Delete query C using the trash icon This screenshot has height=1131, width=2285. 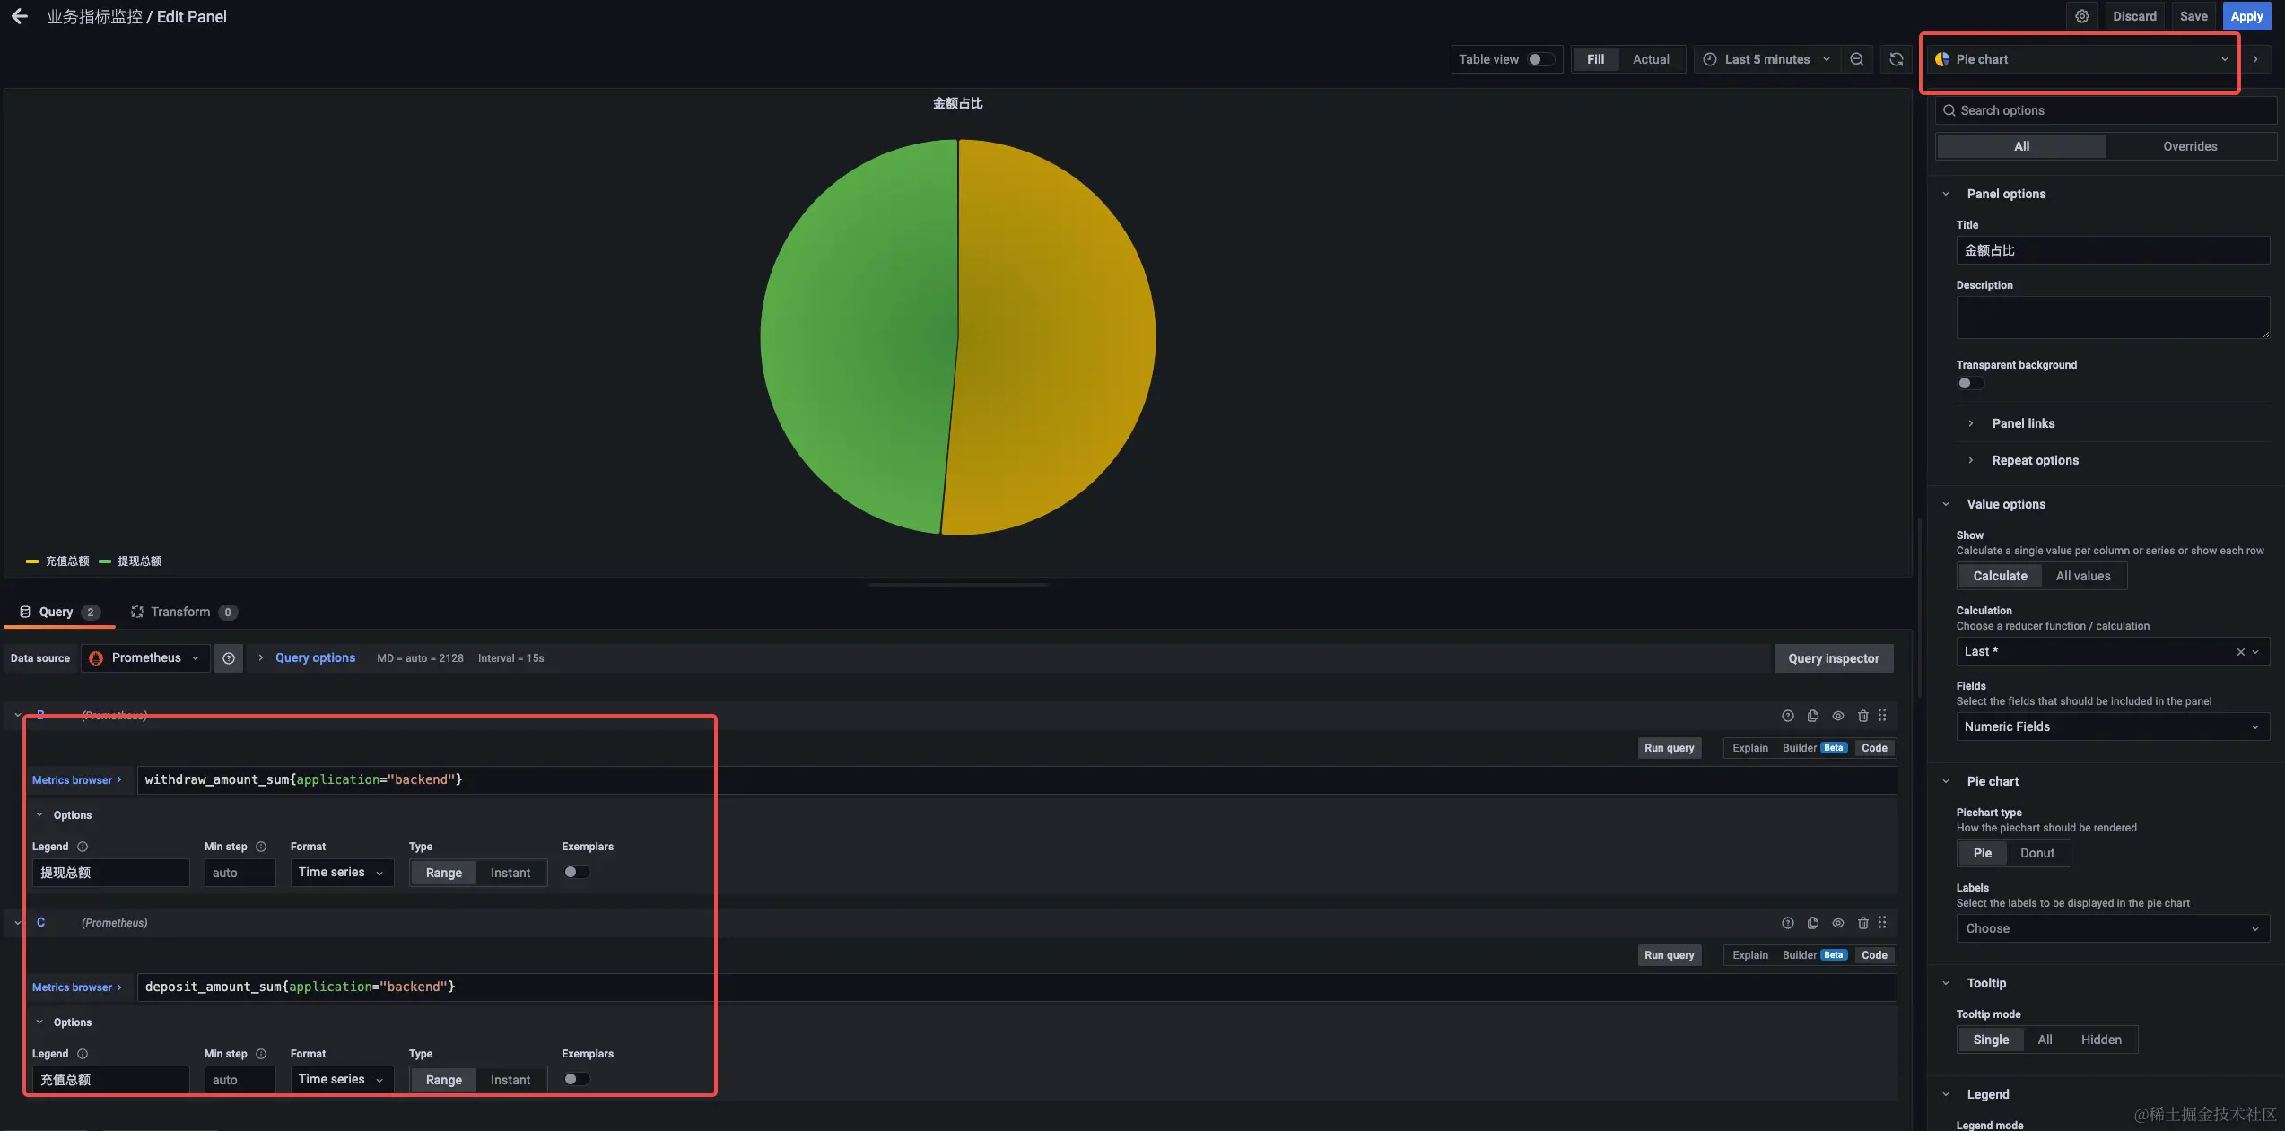click(x=1862, y=923)
